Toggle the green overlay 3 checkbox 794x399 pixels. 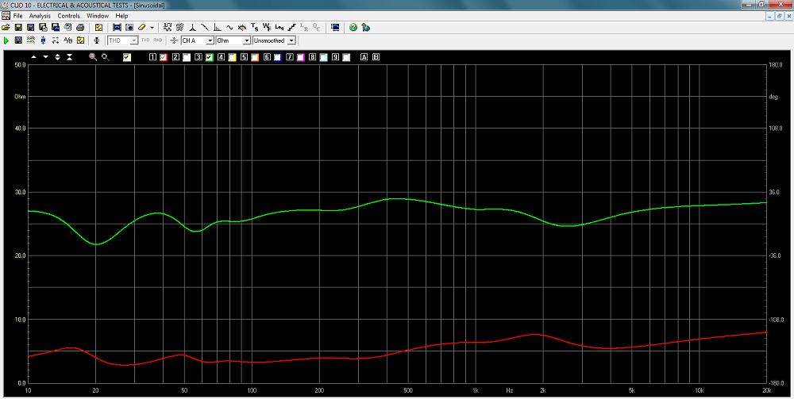point(209,58)
